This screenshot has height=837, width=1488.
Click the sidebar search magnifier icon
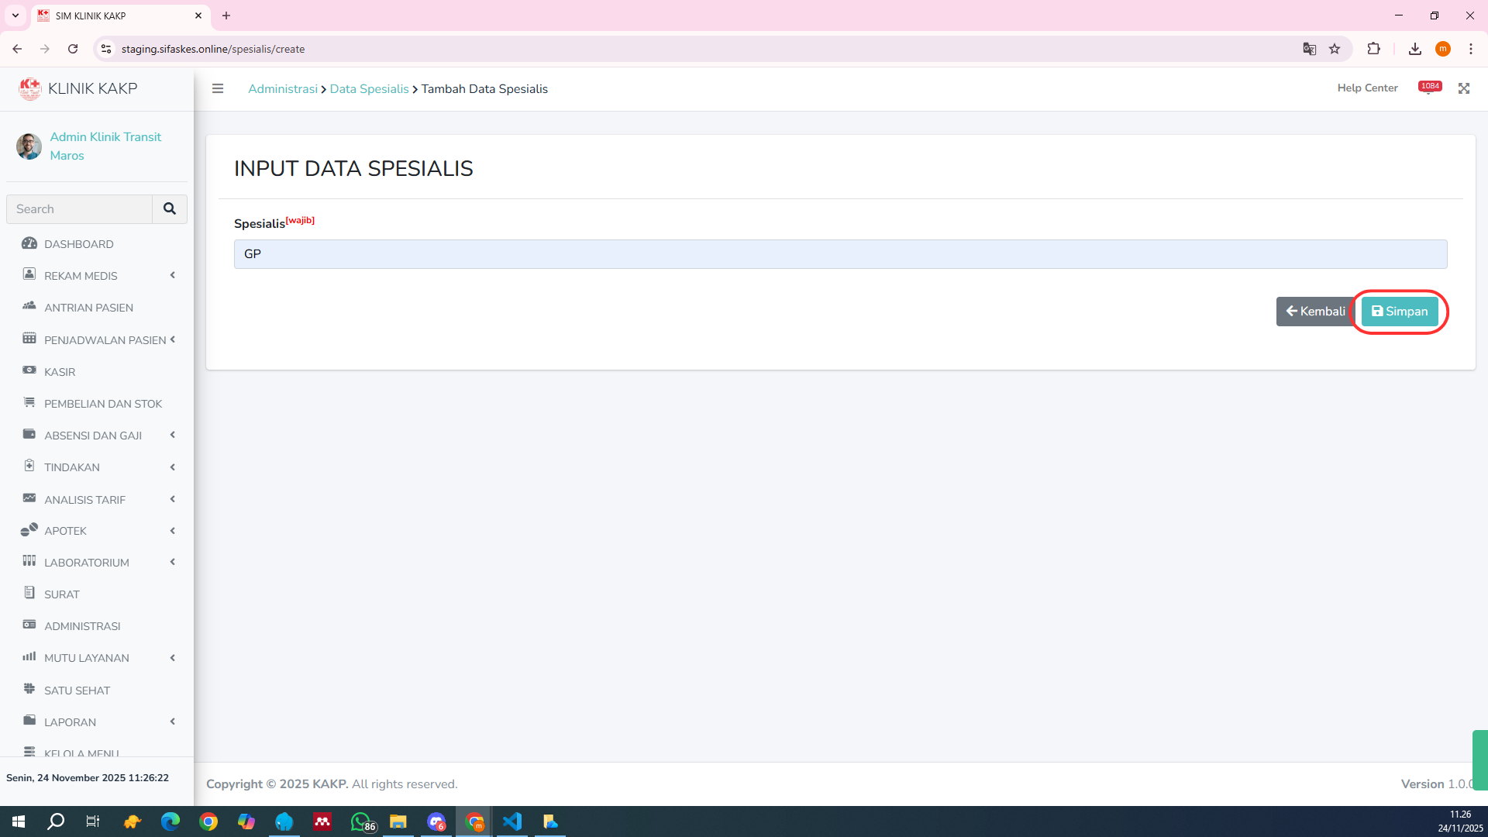pyautogui.click(x=170, y=208)
